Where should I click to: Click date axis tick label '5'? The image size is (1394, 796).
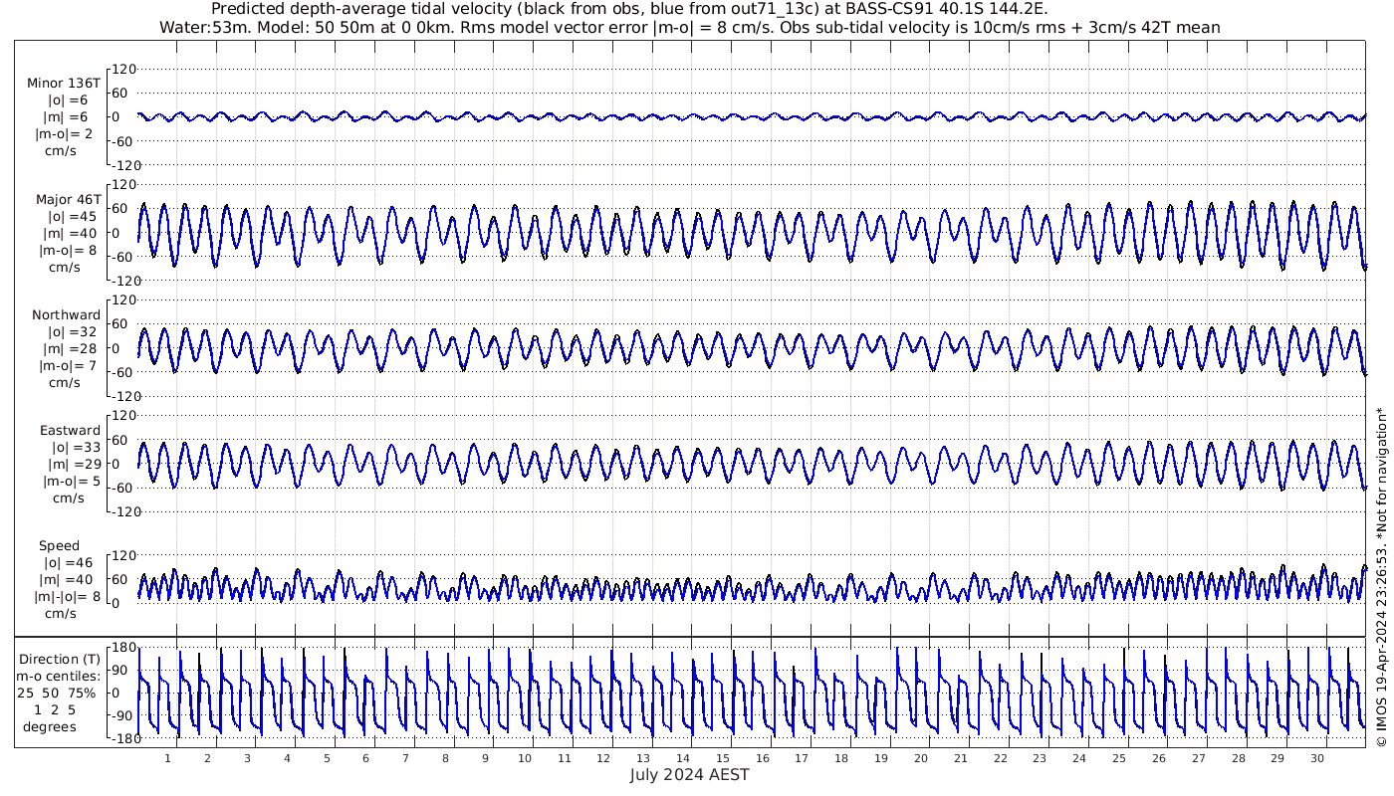click(327, 758)
